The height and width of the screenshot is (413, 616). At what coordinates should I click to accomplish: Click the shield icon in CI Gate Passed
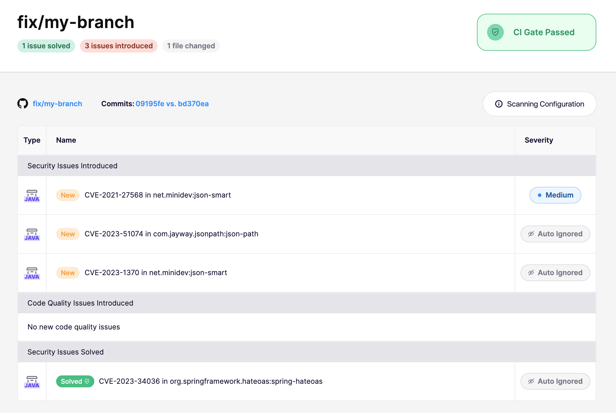click(x=495, y=32)
